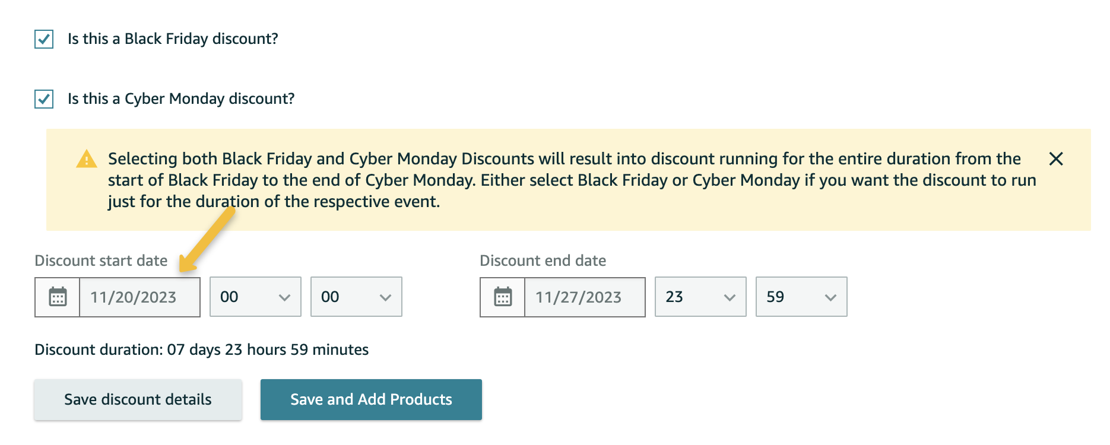Uncheck the Black Friday discount checkbox
Viewport: 1110px width, 445px height.
pos(44,39)
